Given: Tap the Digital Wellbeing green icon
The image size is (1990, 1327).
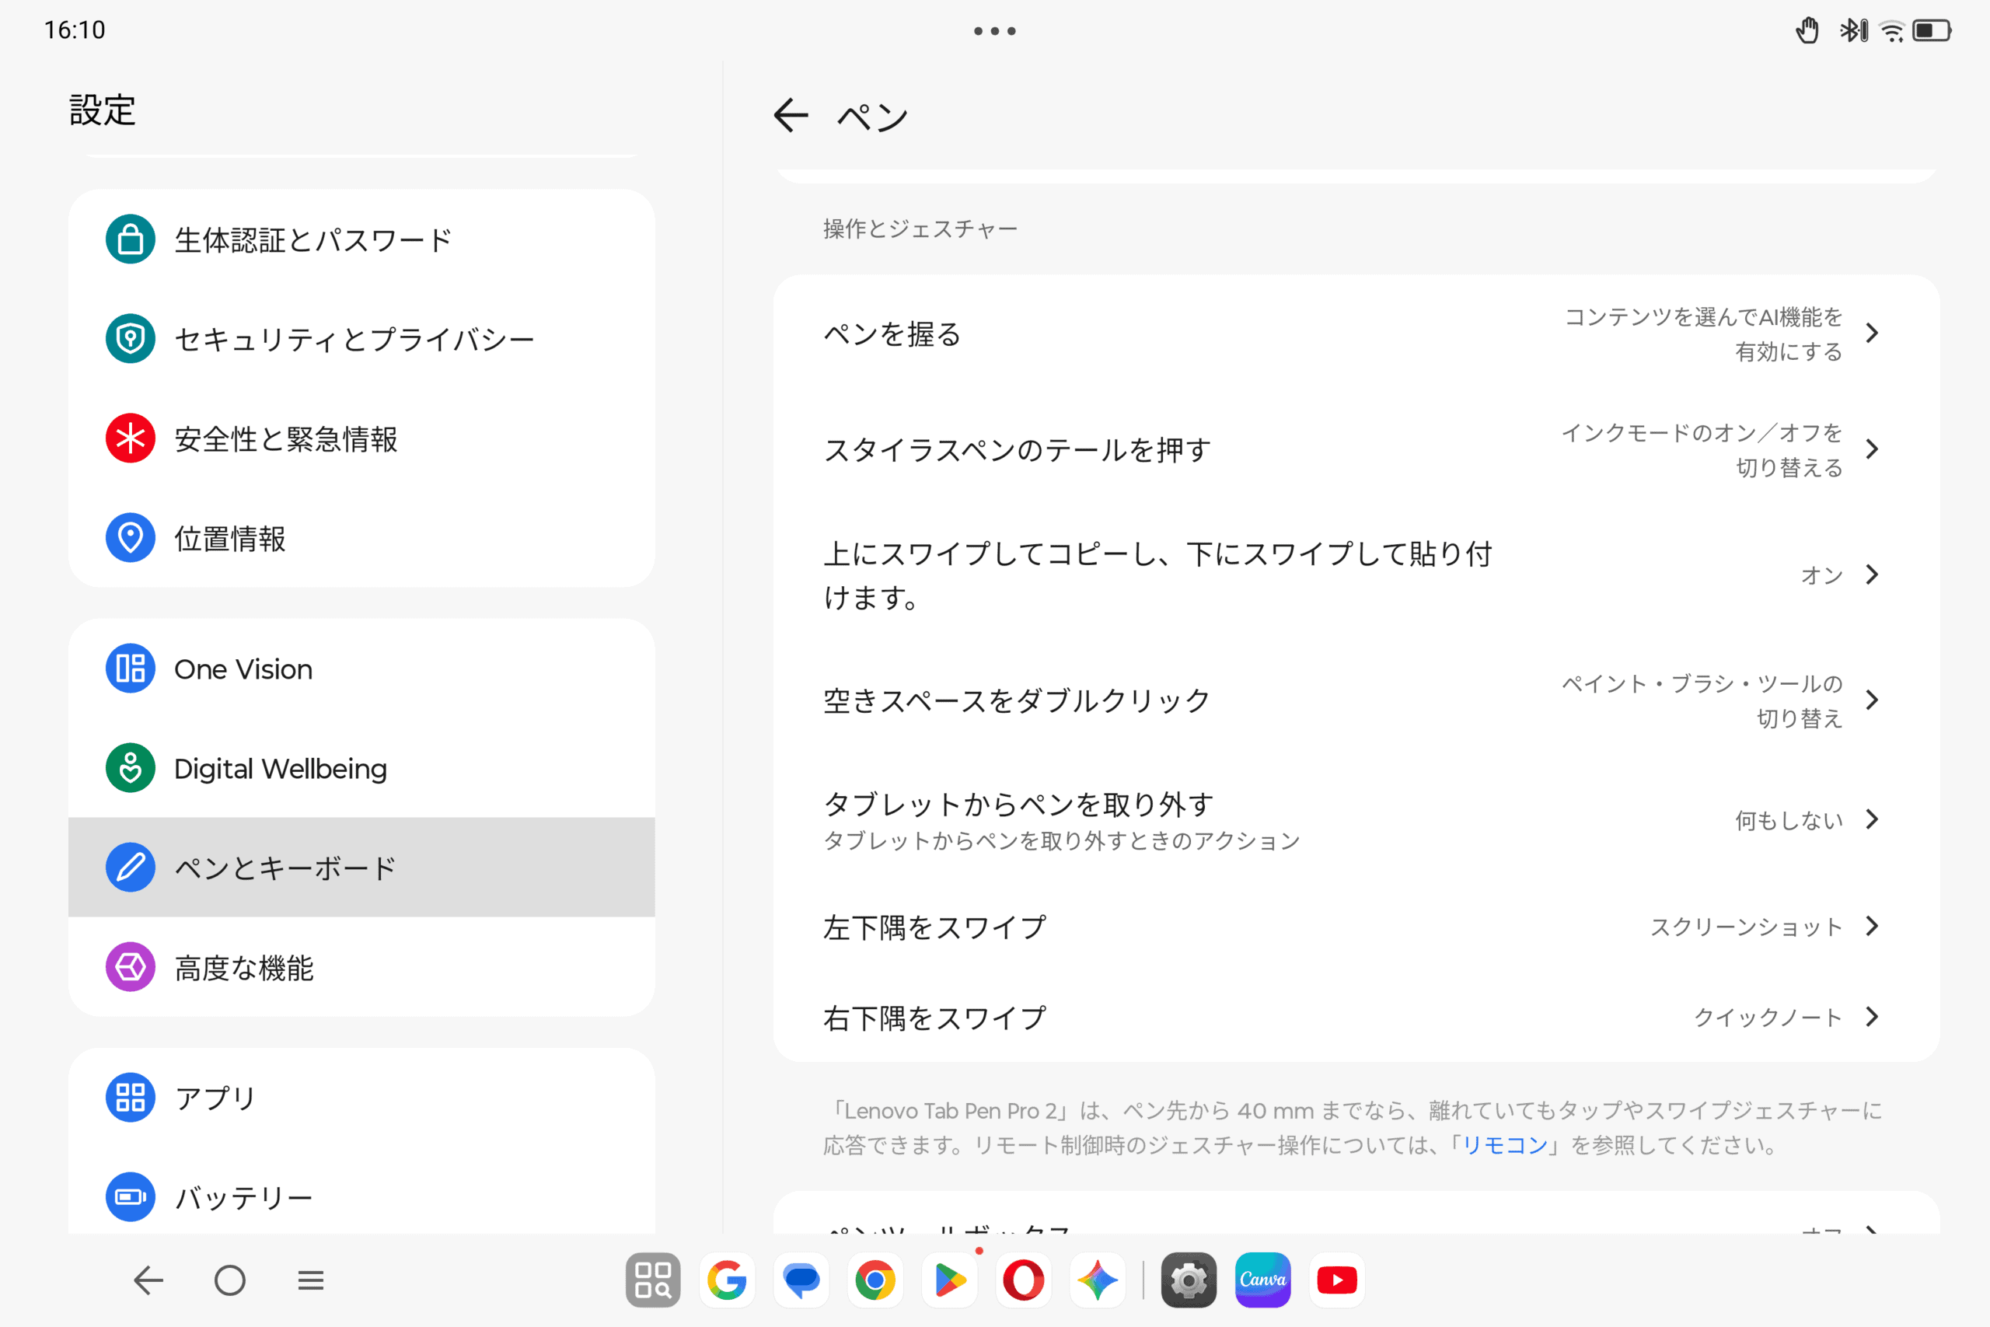Looking at the screenshot, I should [131, 767].
